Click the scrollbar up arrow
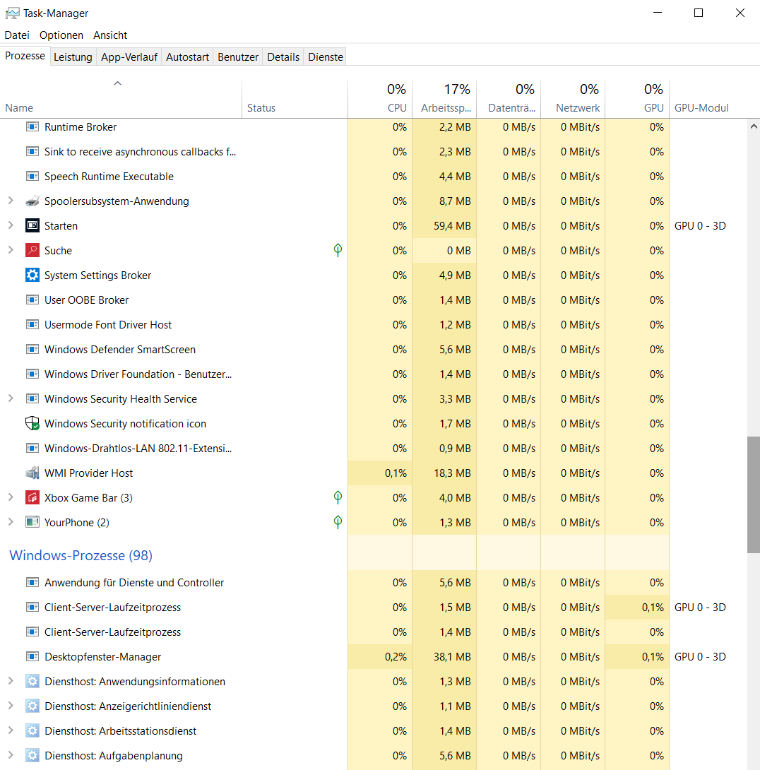 tap(753, 126)
